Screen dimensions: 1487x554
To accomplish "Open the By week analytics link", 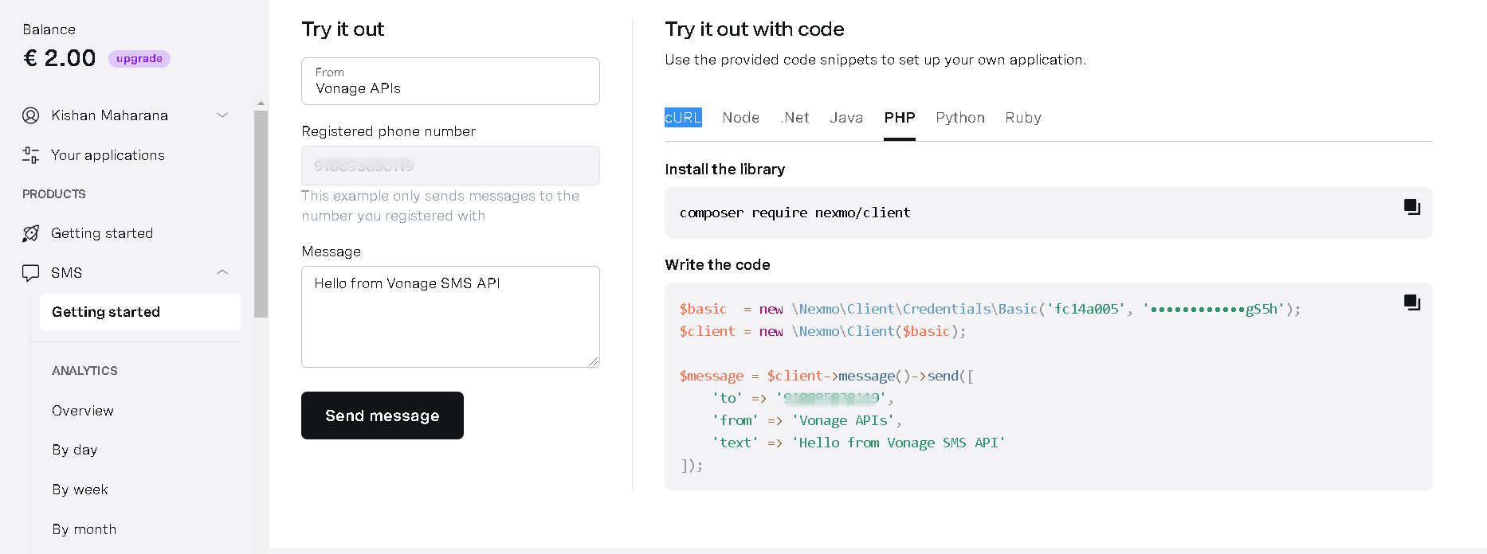I will (x=80, y=490).
